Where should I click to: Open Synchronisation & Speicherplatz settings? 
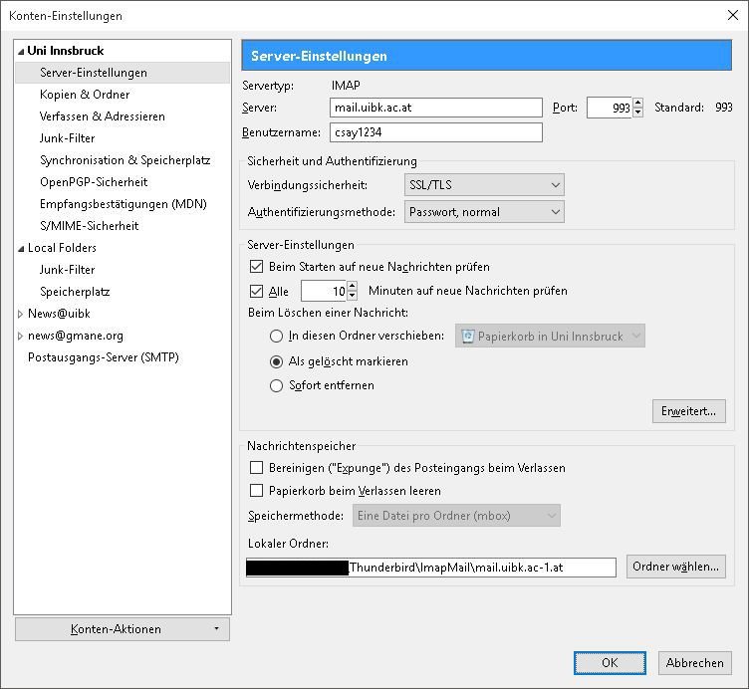[x=125, y=160]
